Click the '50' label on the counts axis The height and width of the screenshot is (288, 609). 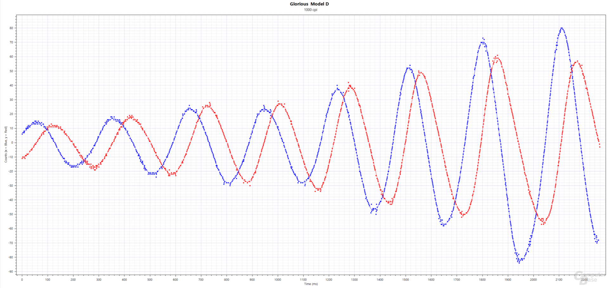coord(11,71)
